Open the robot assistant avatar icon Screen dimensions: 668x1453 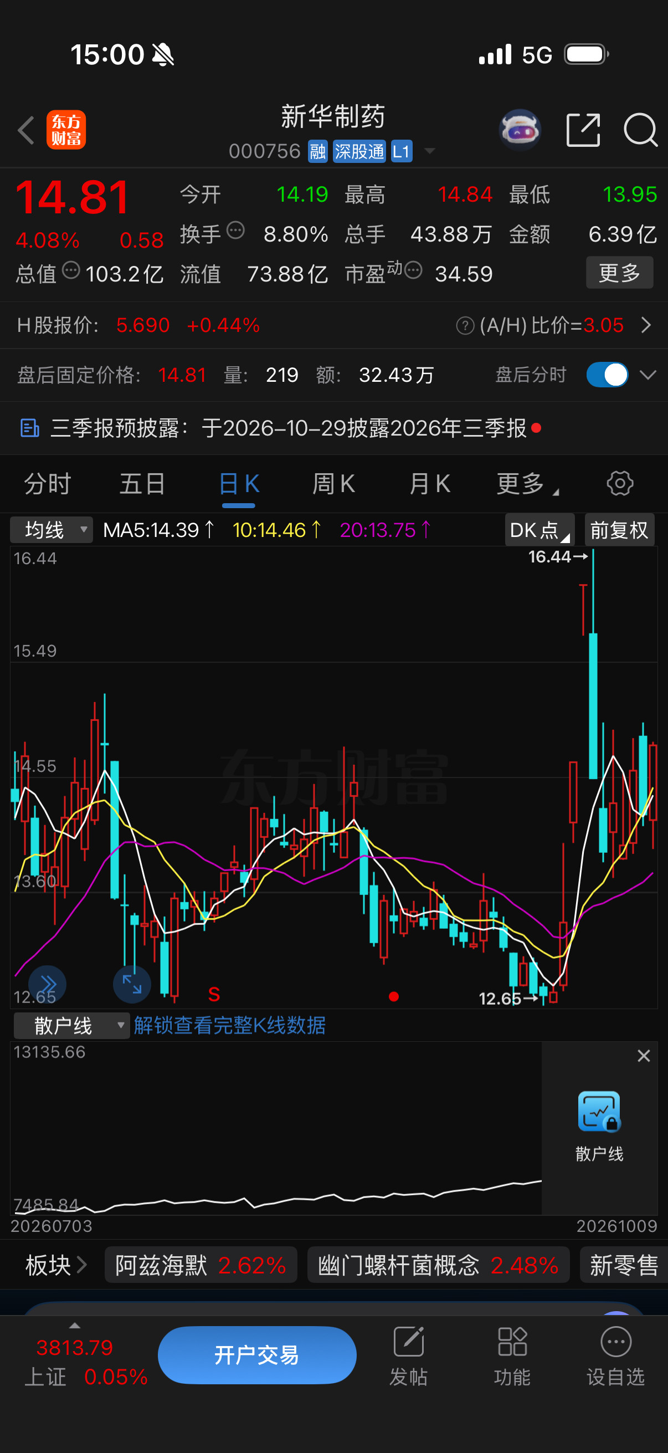pyautogui.click(x=520, y=130)
